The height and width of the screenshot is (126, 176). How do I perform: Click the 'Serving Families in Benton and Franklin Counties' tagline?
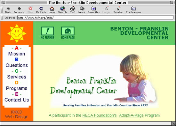pyautogui.click(x=105, y=105)
